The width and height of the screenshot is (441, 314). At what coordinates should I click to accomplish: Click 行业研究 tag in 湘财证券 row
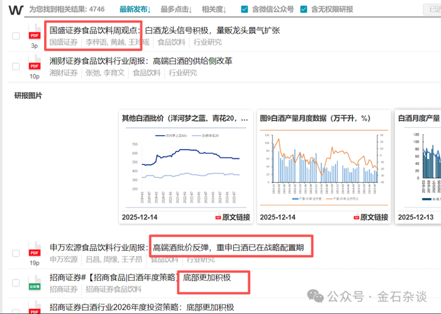pyautogui.click(x=183, y=73)
